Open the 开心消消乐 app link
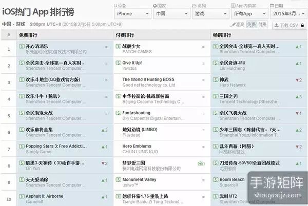This screenshot has height=206, width=308. pos(37,46)
